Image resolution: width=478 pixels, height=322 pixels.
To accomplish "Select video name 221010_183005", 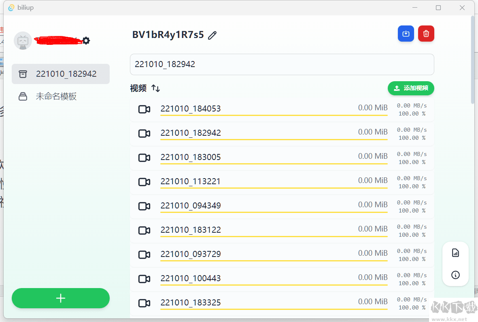I will click(x=191, y=157).
